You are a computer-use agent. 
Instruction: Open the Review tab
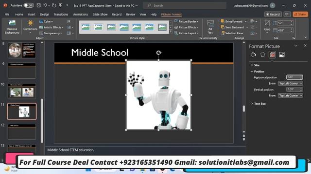[x=131, y=14]
